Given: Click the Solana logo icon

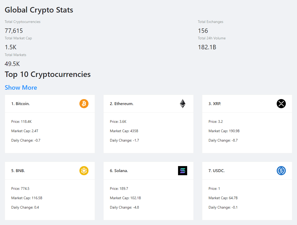Looking at the screenshot, I should click(182, 171).
